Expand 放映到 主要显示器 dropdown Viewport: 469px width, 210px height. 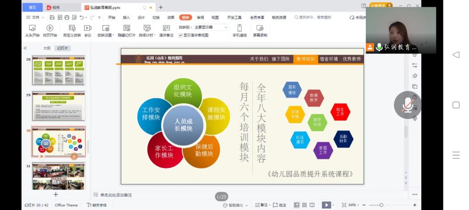point(225,27)
